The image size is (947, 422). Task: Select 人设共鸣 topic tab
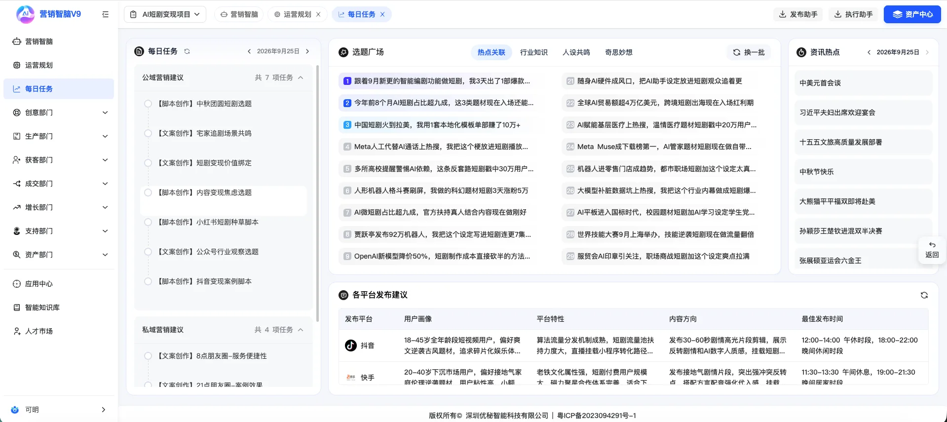[x=576, y=52]
